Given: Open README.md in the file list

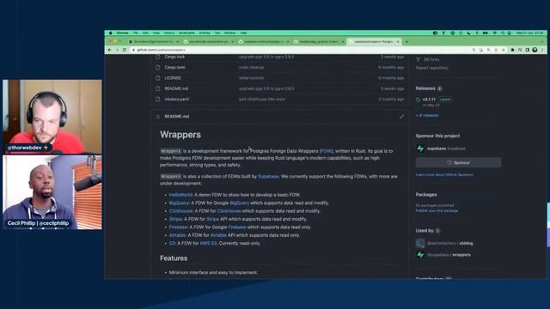Looking at the screenshot, I should [x=176, y=88].
